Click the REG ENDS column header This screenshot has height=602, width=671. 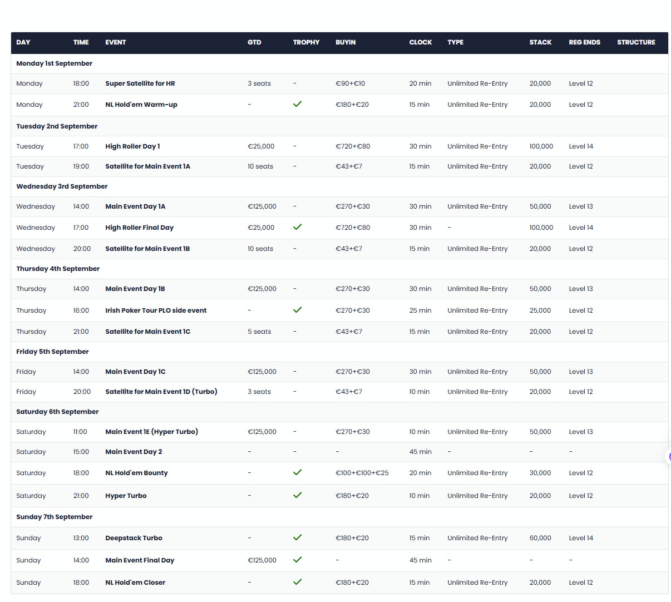click(x=584, y=42)
